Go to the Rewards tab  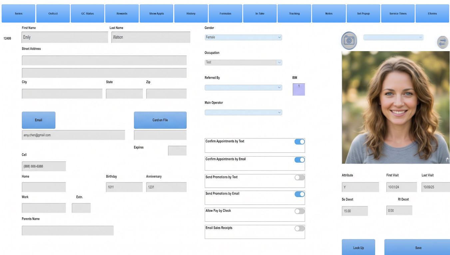122,14
